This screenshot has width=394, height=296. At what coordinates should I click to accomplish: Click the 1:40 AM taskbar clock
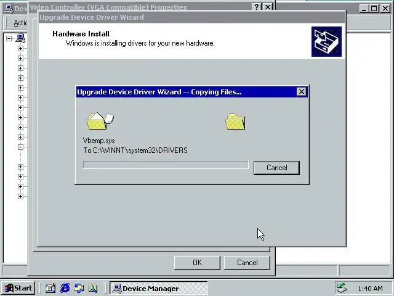[370, 289]
